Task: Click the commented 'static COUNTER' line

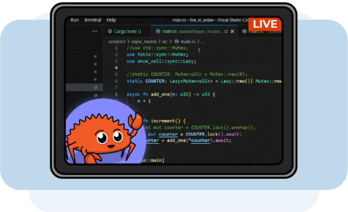Action: coord(187,74)
